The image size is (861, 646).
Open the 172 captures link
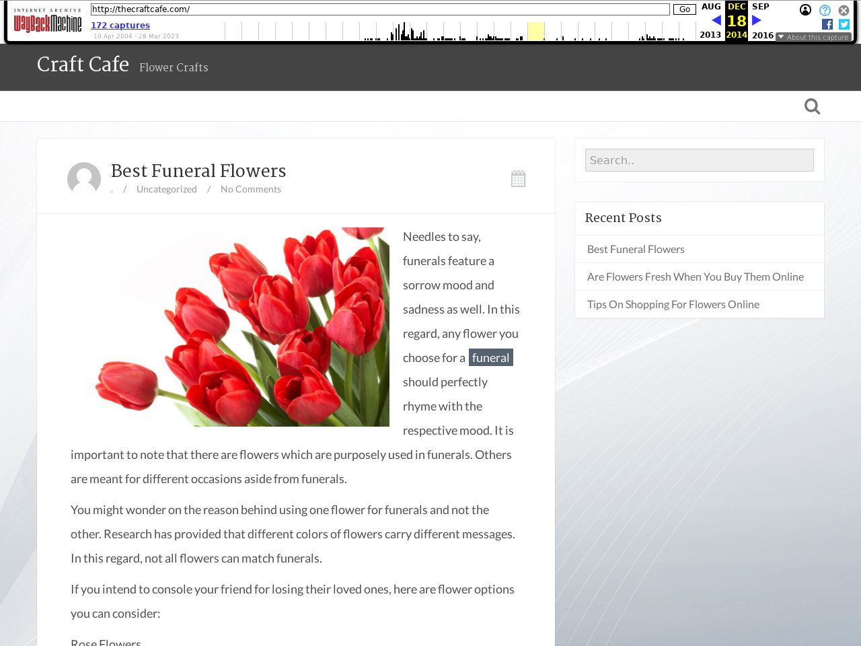click(120, 25)
